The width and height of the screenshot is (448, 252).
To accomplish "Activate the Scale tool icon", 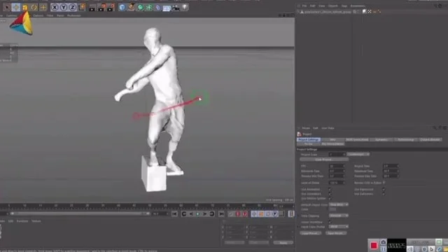I will click(x=25, y=7).
